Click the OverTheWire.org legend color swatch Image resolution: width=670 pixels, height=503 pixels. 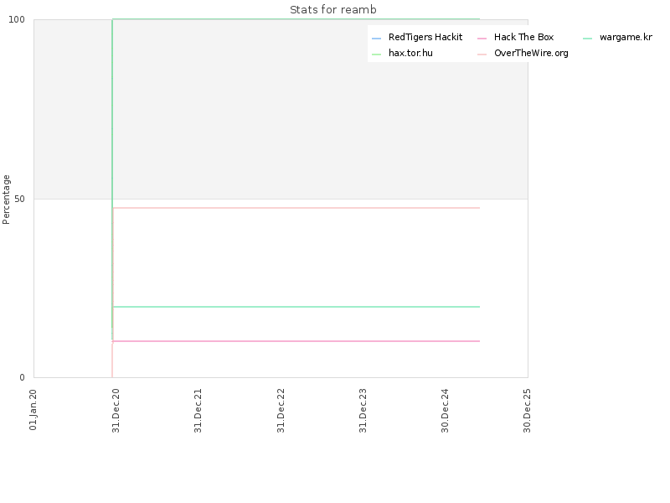click(x=482, y=54)
